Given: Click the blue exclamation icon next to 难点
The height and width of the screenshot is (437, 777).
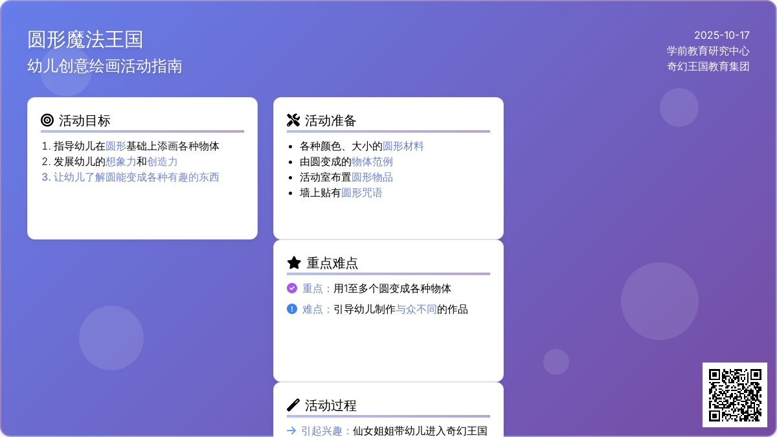Looking at the screenshot, I should (x=291, y=309).
